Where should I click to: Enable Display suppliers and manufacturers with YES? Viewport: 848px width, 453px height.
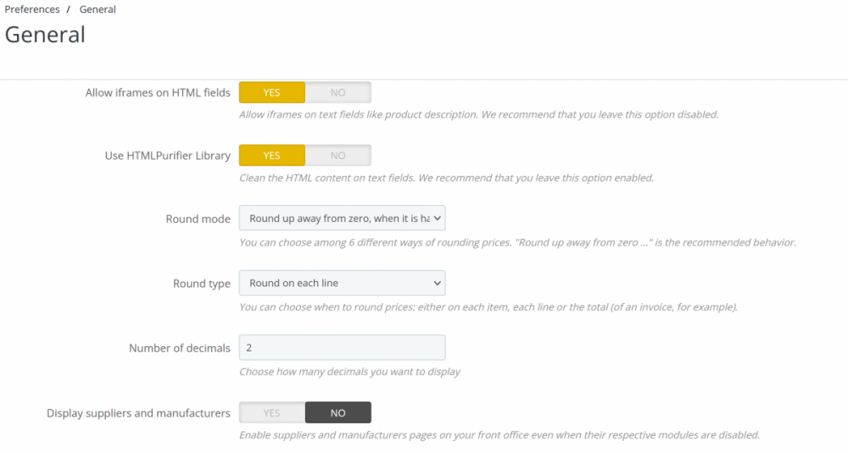coord(271,413)
